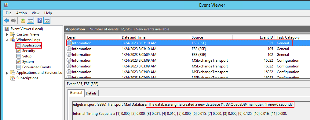The height and width of the screenshot is (120, 310).
Task: Click the 'Event 325, ESE (ESE)' details header
Action: pos(82,84)
